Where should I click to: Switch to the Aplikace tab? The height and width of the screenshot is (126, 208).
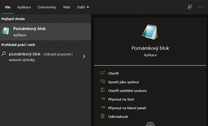(24, 7)
